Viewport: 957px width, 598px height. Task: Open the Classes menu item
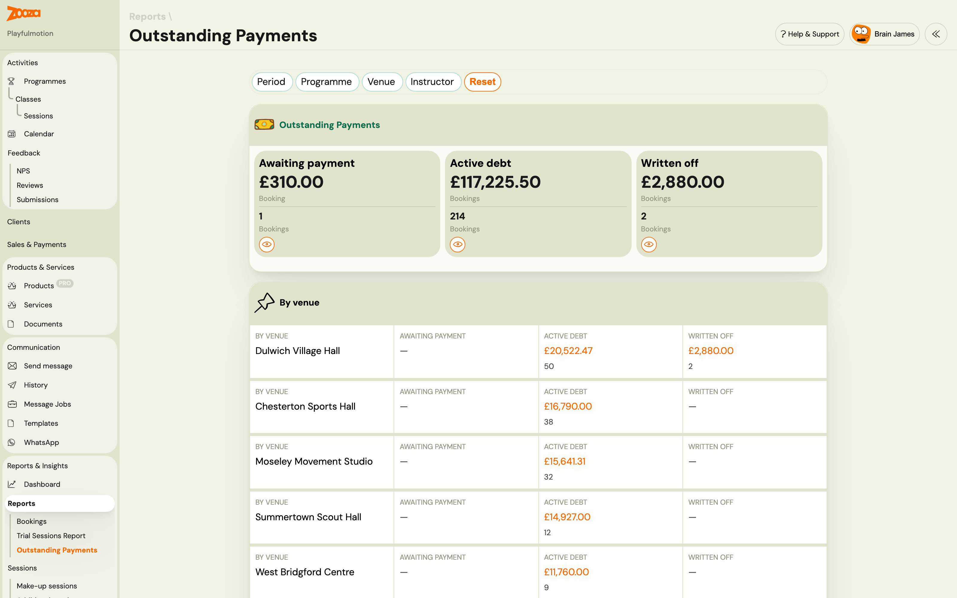coord(28,99)
